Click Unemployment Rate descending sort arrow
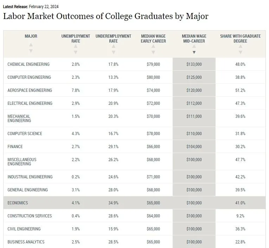 click(76, 52)
